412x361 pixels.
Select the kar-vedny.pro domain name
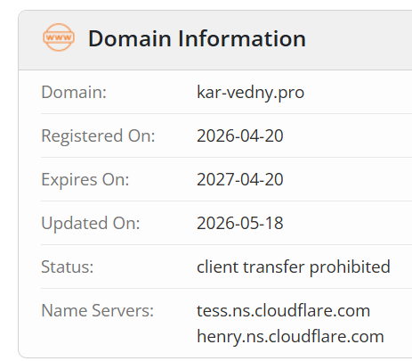pos(250,93)
